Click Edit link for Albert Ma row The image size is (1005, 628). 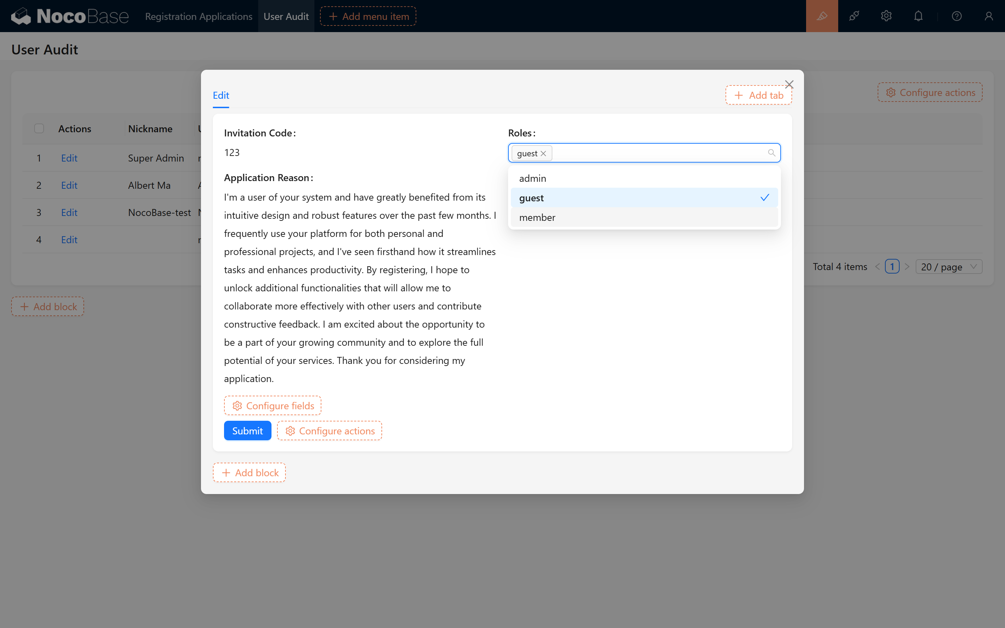click(69, 185)
